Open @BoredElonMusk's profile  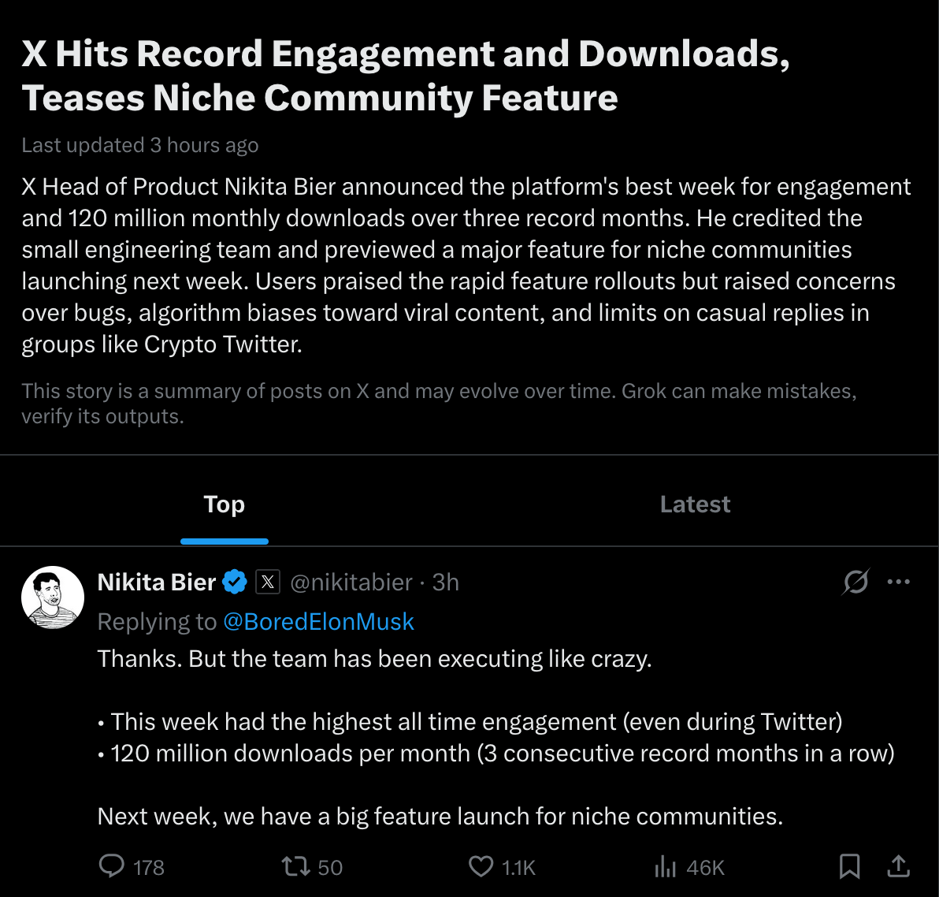pos(318,621)
